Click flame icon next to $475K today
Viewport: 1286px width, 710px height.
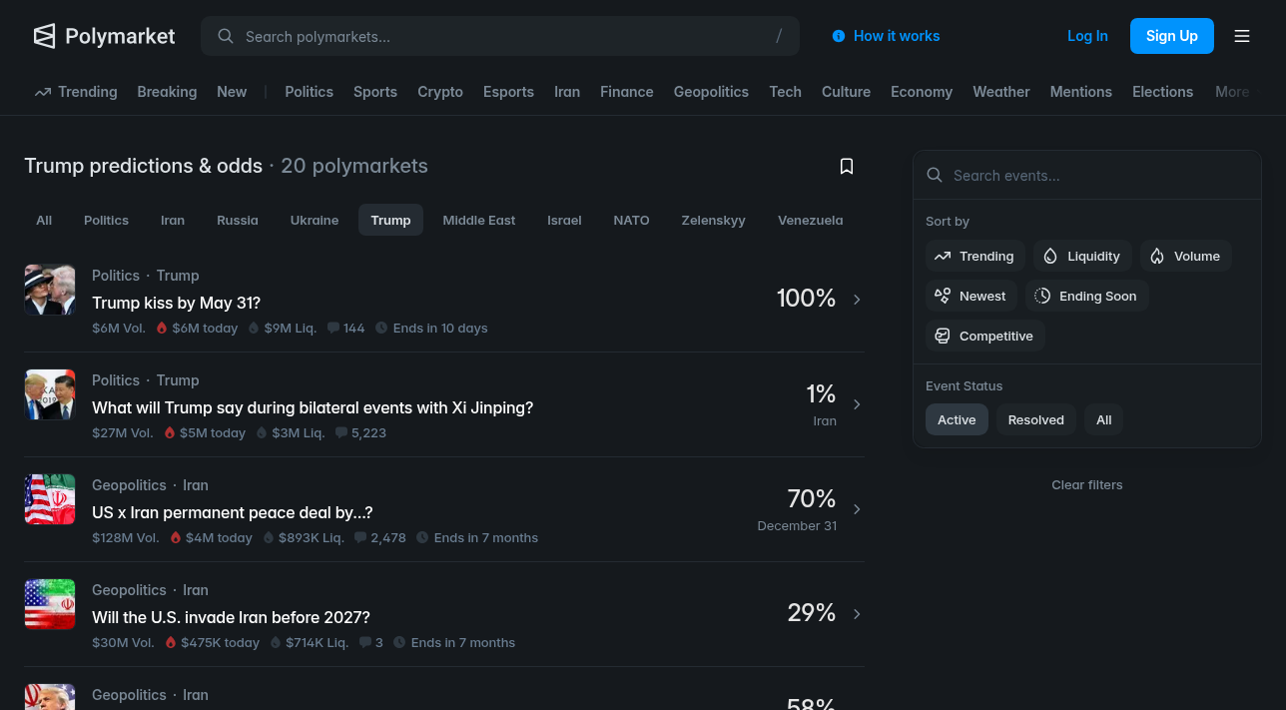[x=171, y=642]
